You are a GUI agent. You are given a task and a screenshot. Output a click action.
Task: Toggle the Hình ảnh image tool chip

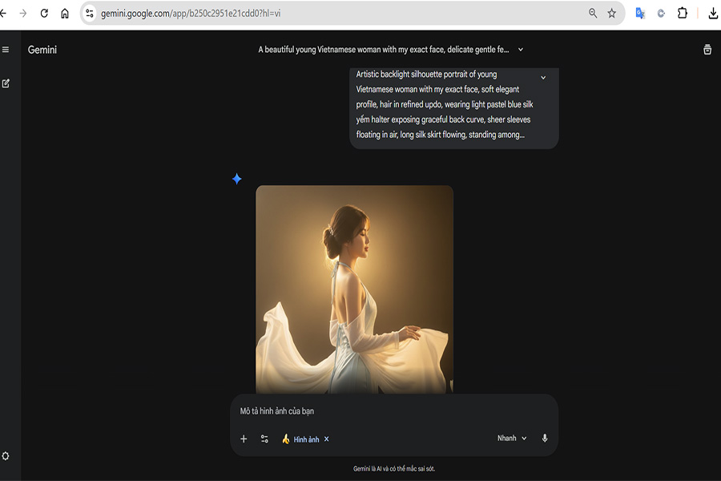point(300,439)
